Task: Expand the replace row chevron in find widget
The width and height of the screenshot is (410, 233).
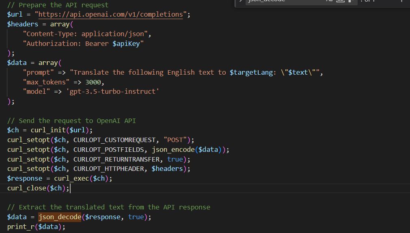Action: 241,1
